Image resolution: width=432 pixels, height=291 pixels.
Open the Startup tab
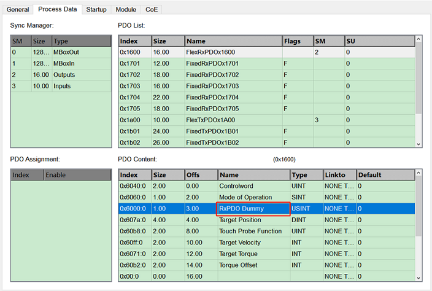coord(96,9)
